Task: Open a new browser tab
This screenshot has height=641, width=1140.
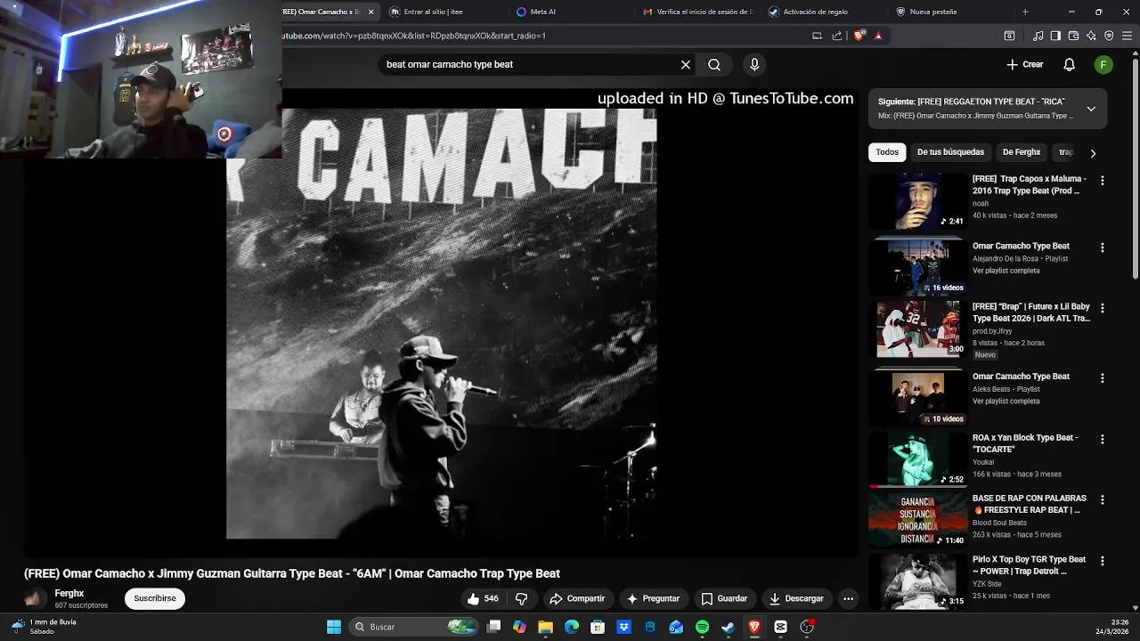Action: point(1025,12)
